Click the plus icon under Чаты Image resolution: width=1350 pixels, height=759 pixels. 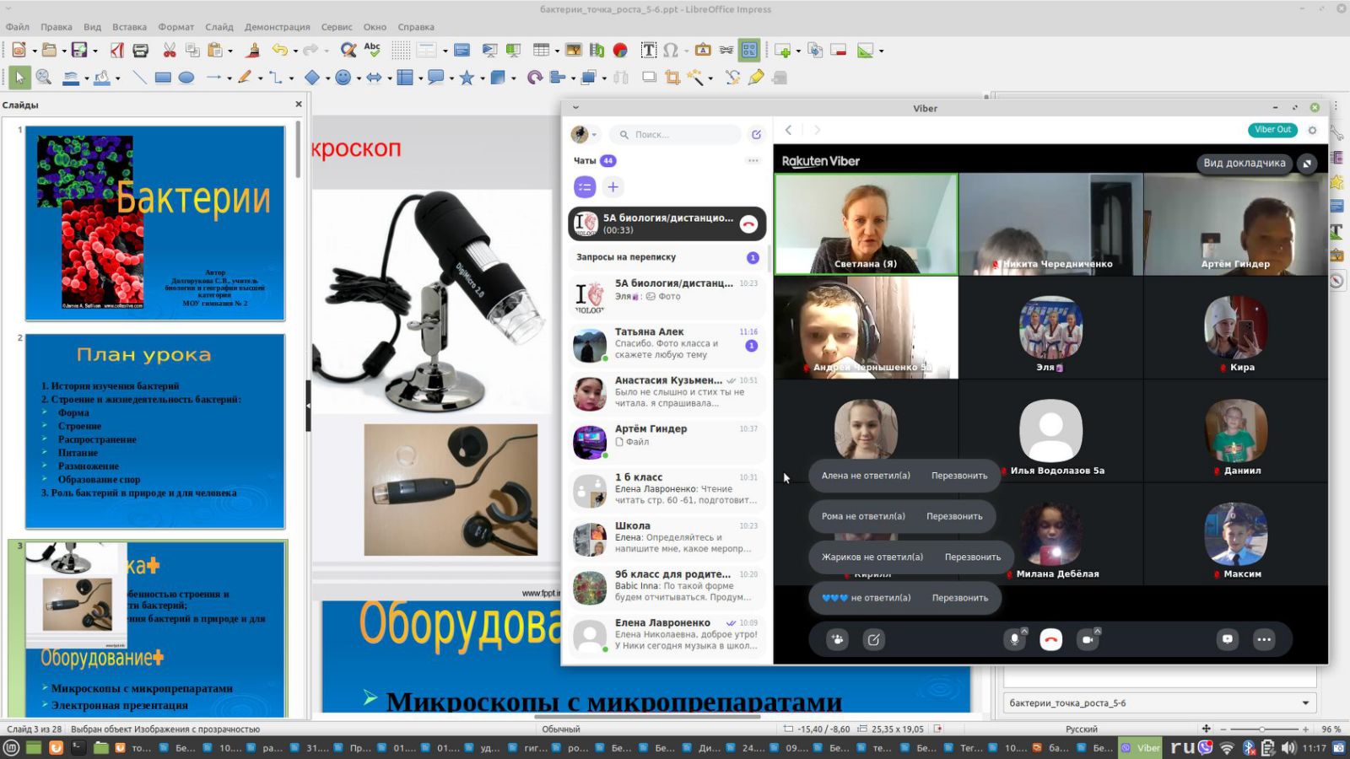pyautogui.click(x=613, y=187)
